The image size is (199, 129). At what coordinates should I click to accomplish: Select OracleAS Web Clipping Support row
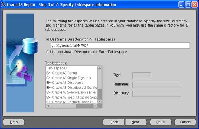click(x=75, y=97)
